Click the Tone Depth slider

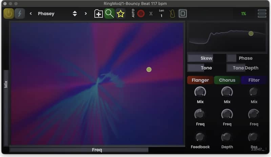pyautogui.click(x=246, y=68)
